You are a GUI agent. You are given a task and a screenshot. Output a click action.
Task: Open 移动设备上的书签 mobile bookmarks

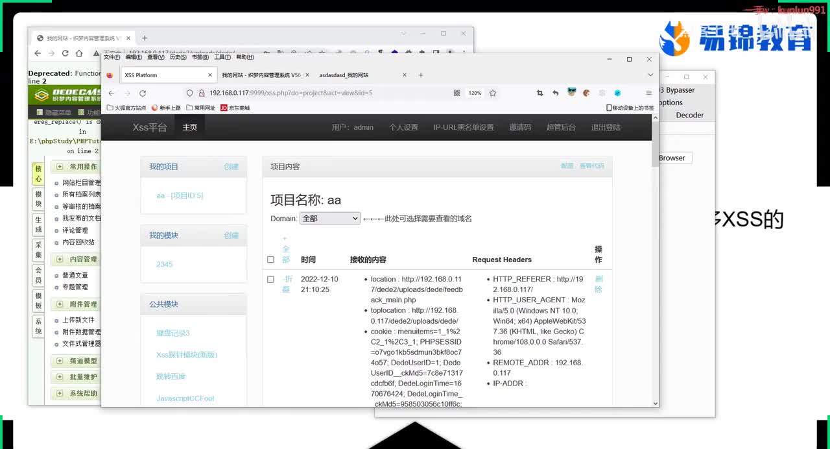630,108
